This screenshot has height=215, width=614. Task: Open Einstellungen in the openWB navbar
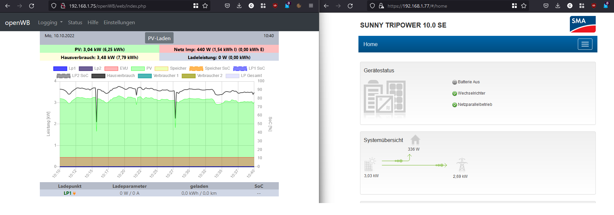[119, 23]
